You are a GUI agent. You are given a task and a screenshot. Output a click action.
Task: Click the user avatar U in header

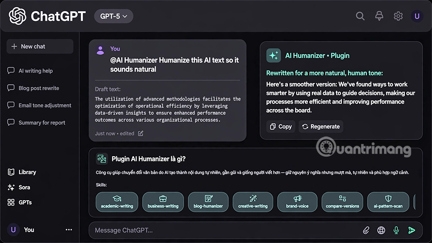[417, 16]
